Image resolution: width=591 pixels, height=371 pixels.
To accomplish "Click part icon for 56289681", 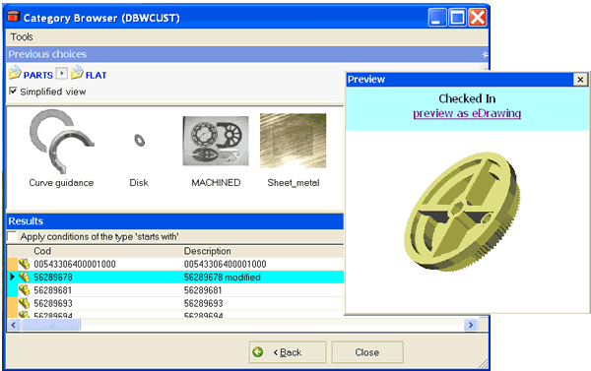I will (24, 290).
